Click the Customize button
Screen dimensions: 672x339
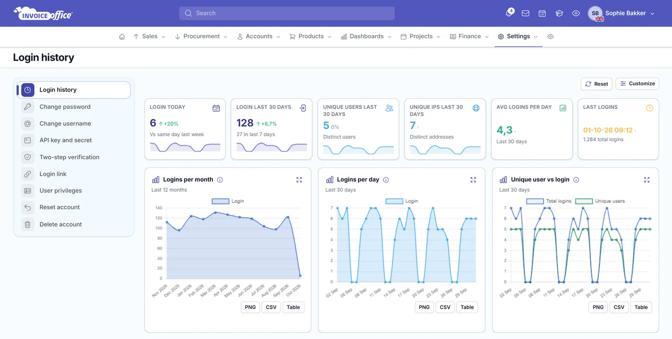click(x=637, y=83)
